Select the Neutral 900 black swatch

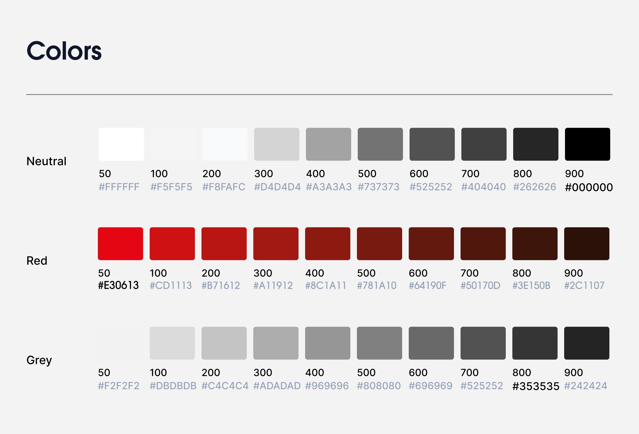pos(587,144)
